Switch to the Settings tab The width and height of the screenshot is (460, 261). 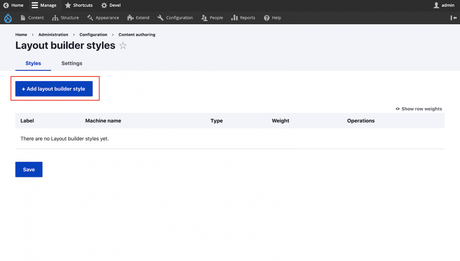point(72,63)
